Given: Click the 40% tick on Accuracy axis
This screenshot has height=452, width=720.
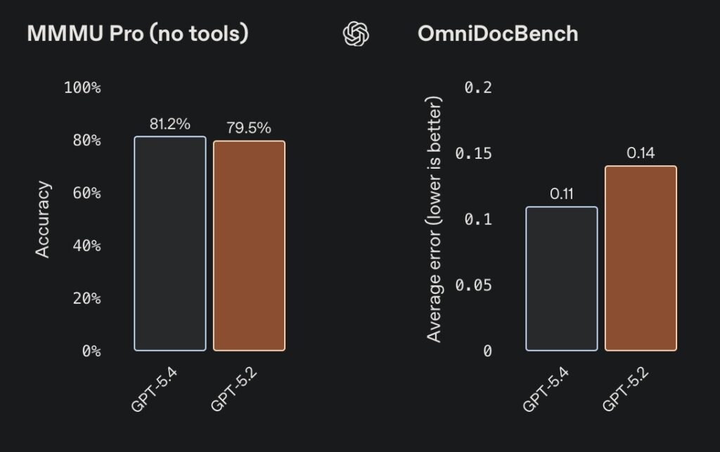Looking at the screenshot, I should tap(86, 246).
